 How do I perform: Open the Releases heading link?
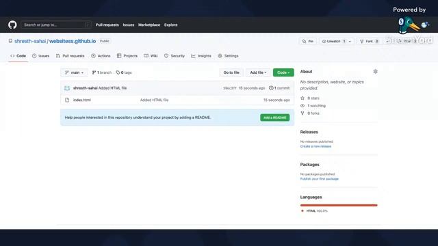[x=309, y=132]
